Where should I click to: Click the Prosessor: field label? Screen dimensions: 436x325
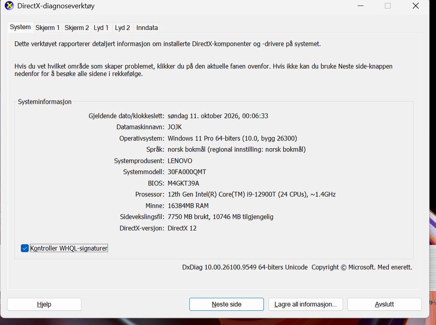coord(149,195)
